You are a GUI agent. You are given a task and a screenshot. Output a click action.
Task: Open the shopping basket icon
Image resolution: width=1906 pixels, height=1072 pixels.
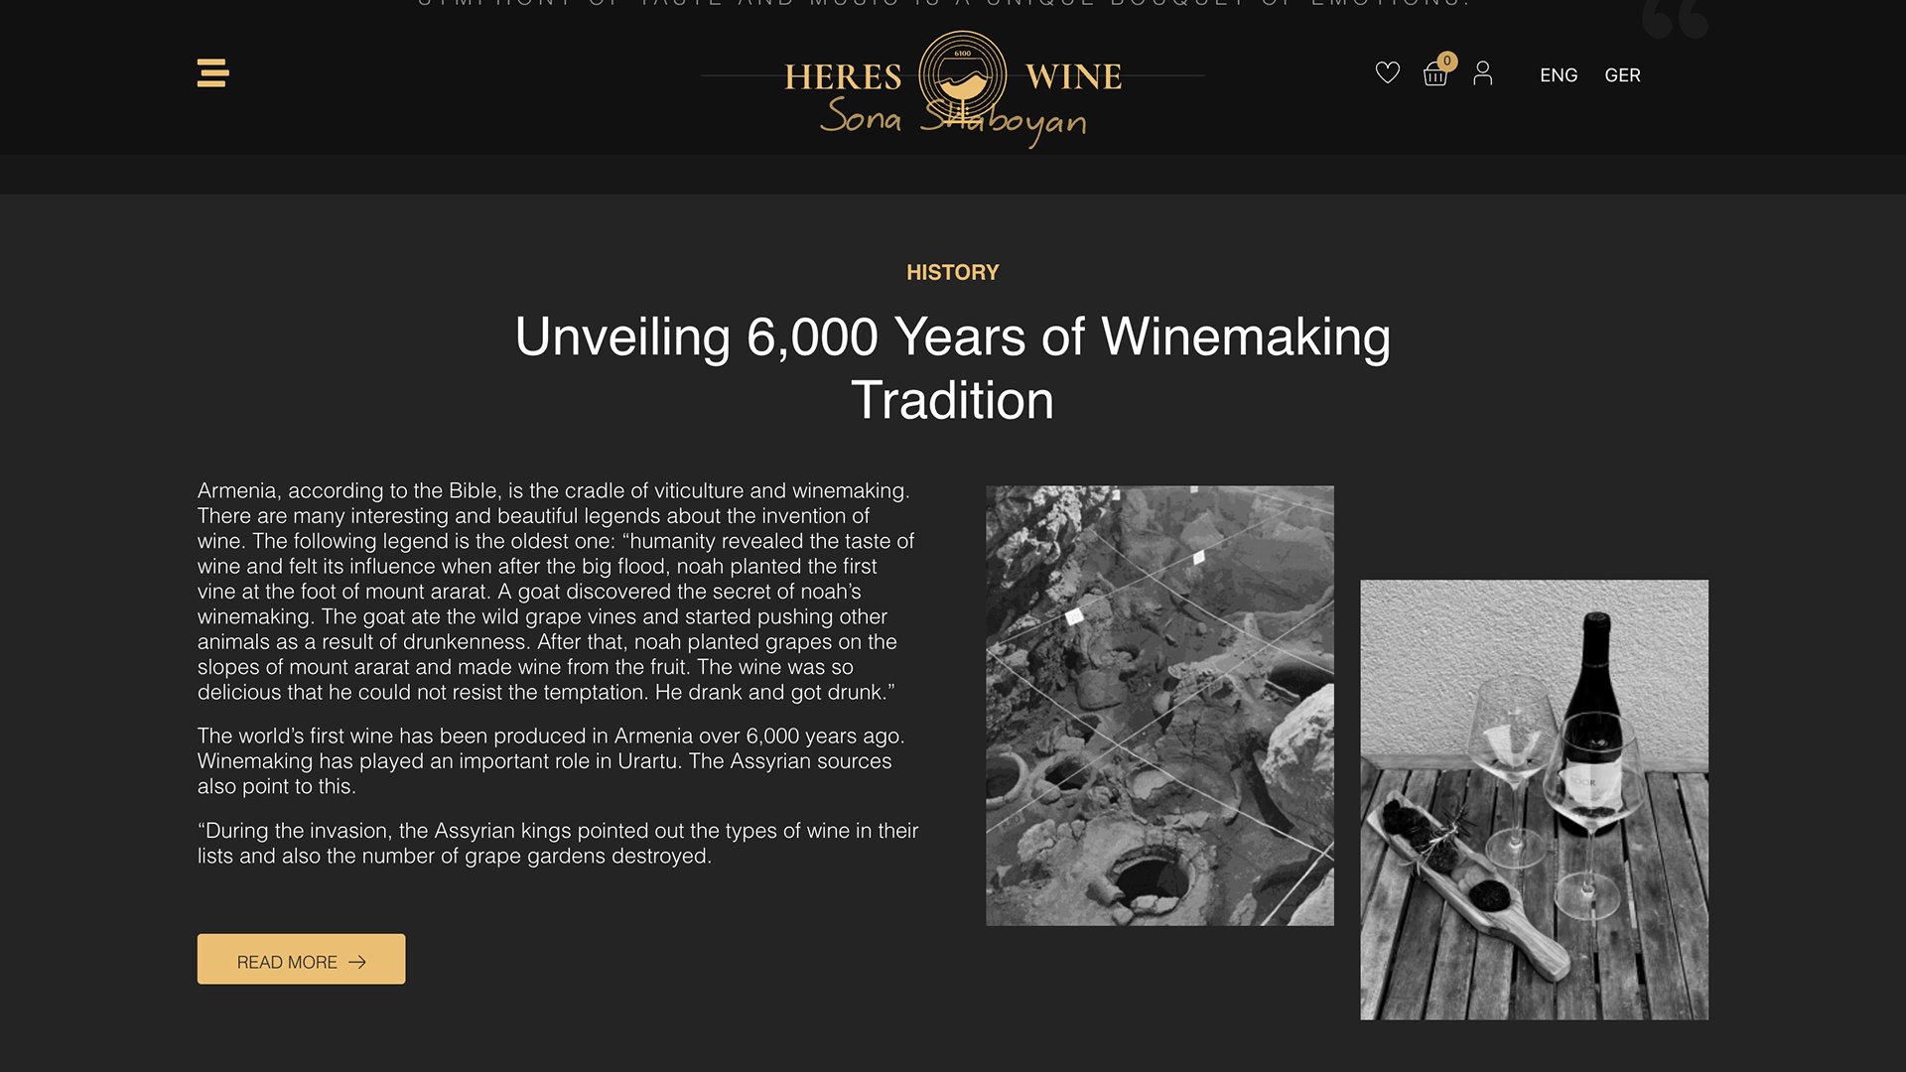[x=1434, y=74]
